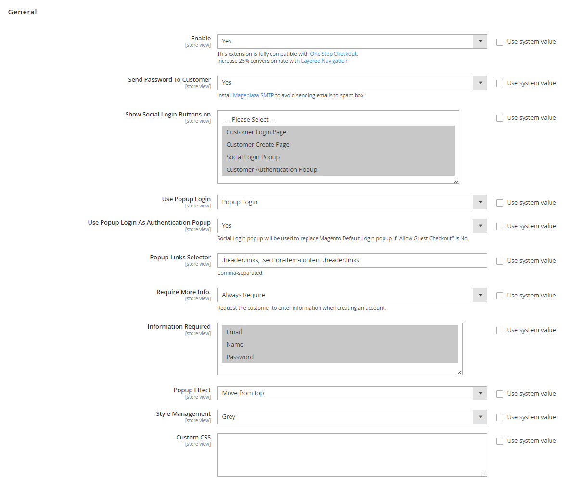This screenshot has height=478, width=563.
Task: Click inside the Custom CSS textarea
Action: (352, 455)
